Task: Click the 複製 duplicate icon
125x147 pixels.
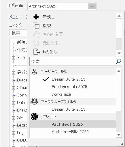Action: tap(36, 25)
